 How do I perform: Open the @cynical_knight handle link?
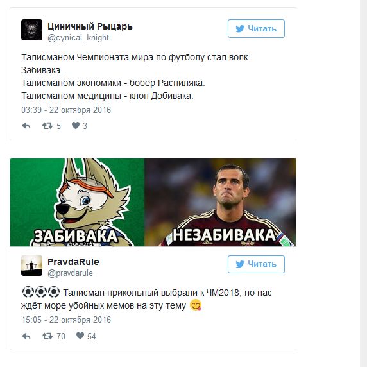coord(78,38)
